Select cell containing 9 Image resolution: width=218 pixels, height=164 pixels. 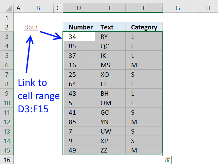79,141
